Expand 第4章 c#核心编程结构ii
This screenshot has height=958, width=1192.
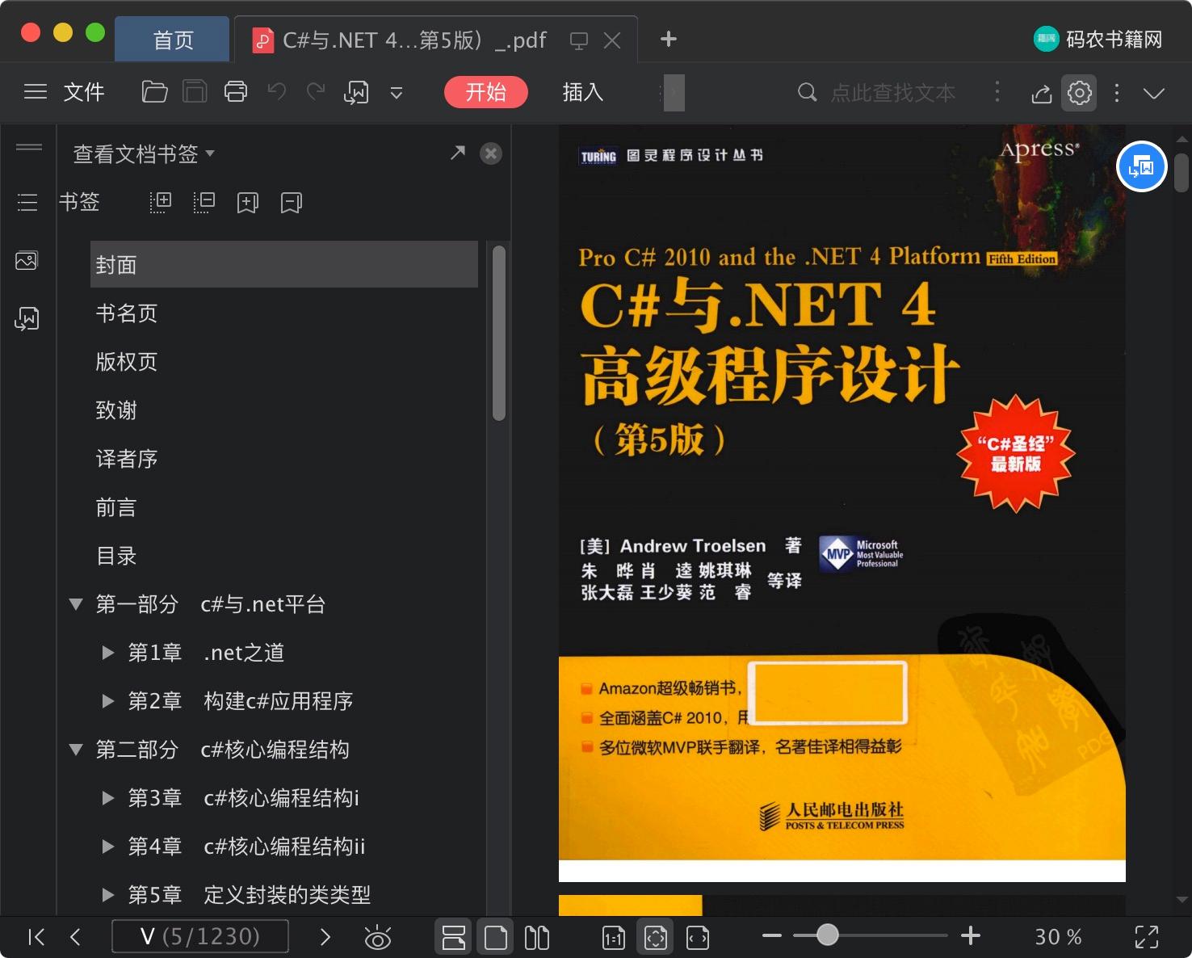tap(108, 847)
